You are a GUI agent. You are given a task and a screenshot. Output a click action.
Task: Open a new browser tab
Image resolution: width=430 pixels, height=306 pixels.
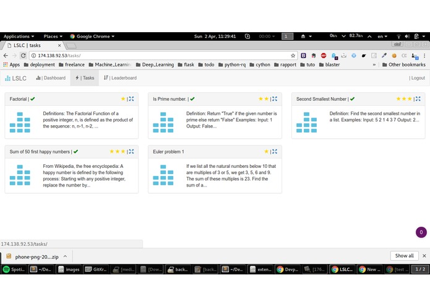(x=71, y=45)
